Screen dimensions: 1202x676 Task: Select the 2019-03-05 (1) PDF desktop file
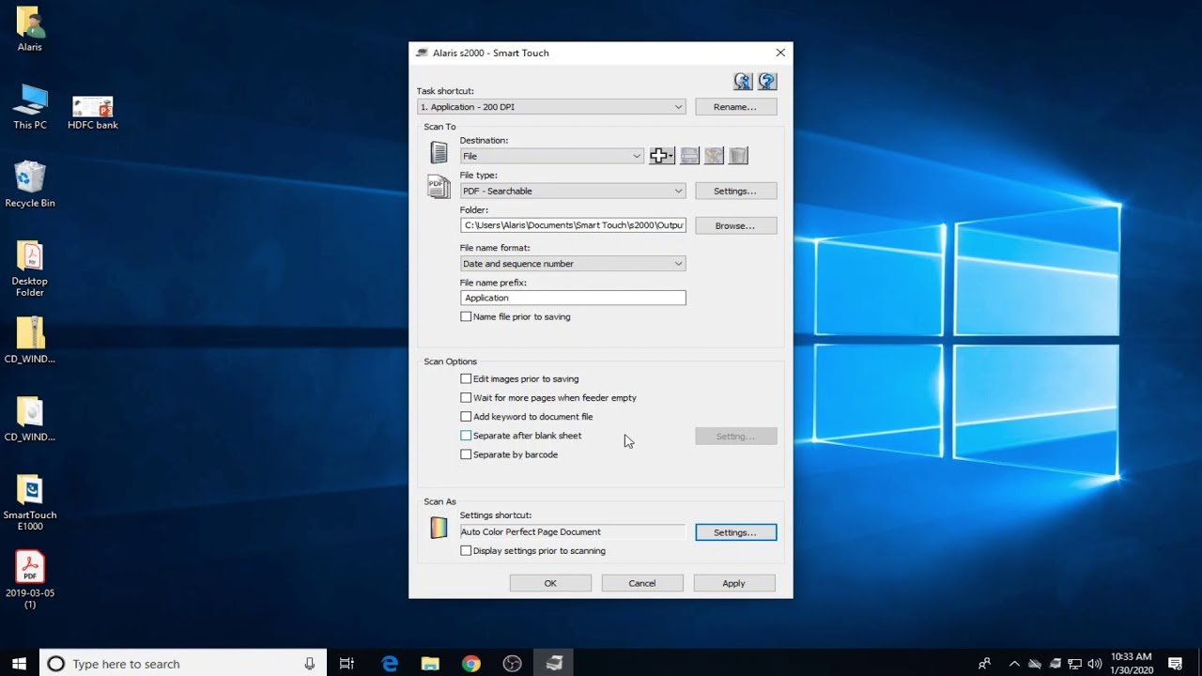[x=30, y=580]
